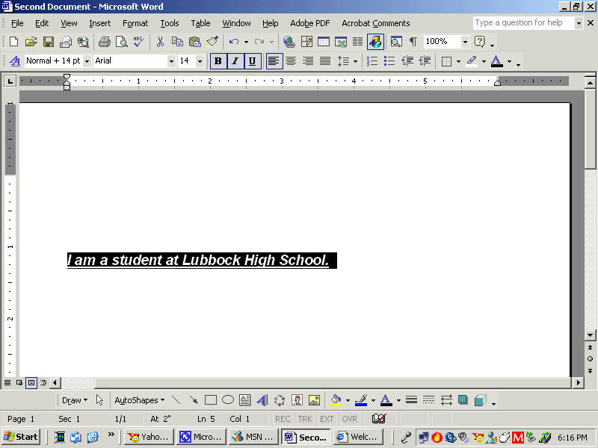
Task: Open the Zoom dropdown showing 100%
Action: [465, 42]
